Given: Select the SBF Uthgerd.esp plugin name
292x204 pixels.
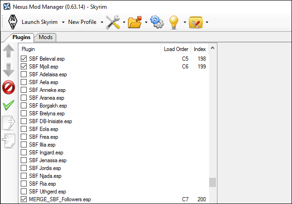Looking at the screenshot, I should [47, 192].
